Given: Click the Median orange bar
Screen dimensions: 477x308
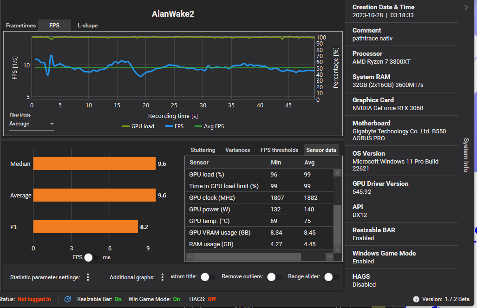Looking at the screenshot, I should [x=94, y=164].
